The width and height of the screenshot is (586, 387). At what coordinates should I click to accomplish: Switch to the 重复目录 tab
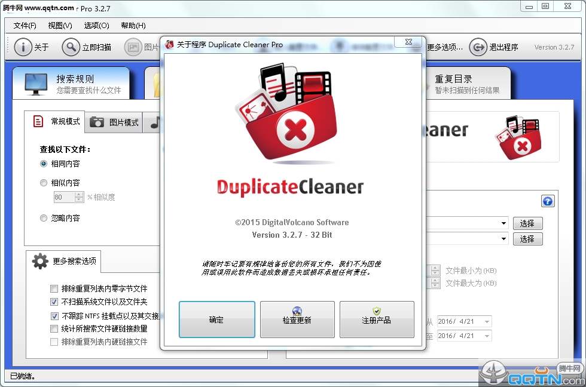pos(468,83)
